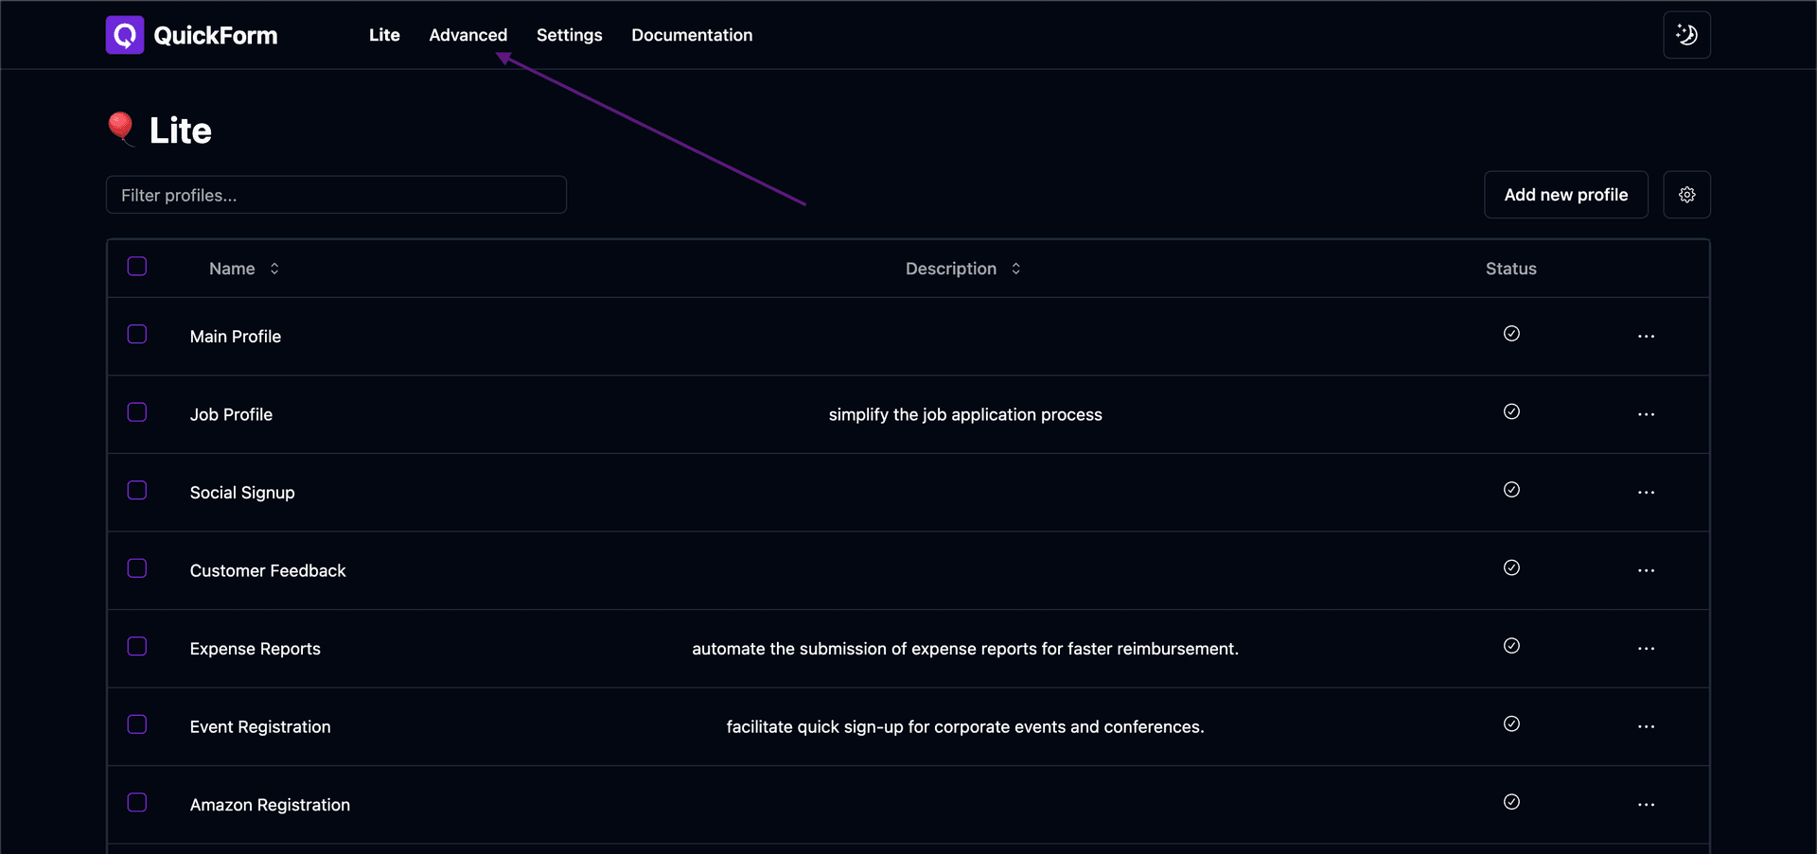Focus the Filter profiles input field
Viewport: 1817px width, 854px height.
click(336, 195)
